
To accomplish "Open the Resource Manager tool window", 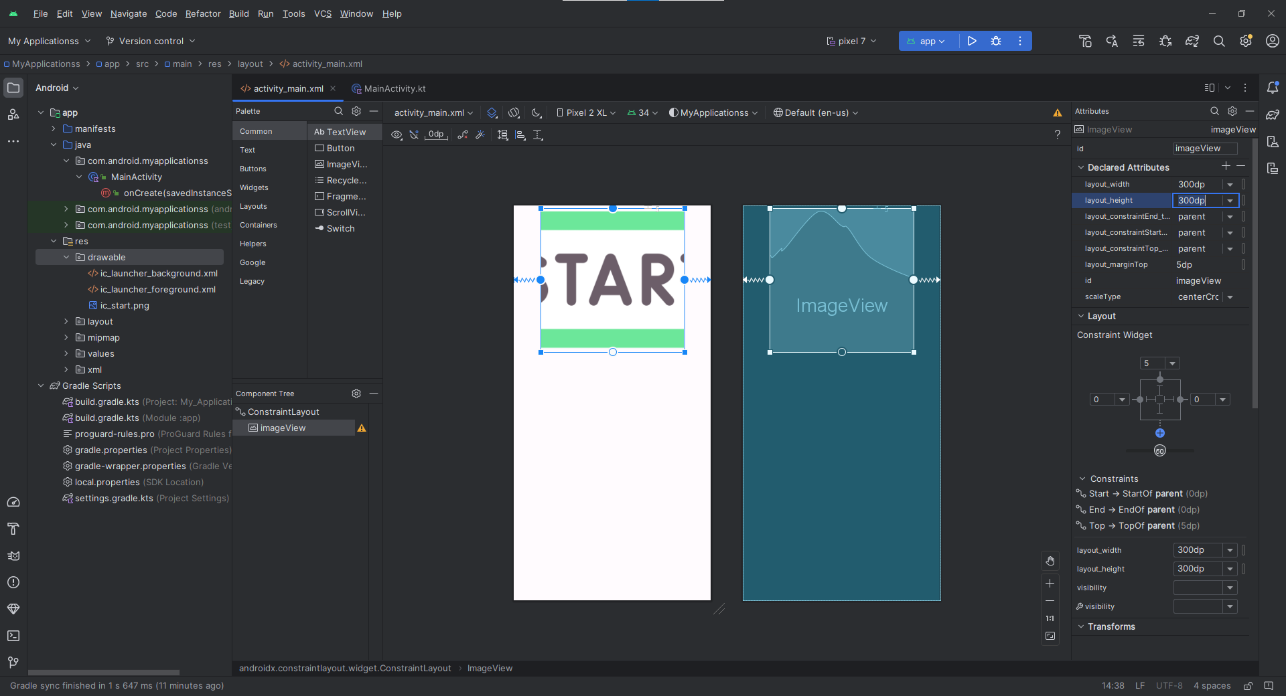I will click(x=13, y=114).
